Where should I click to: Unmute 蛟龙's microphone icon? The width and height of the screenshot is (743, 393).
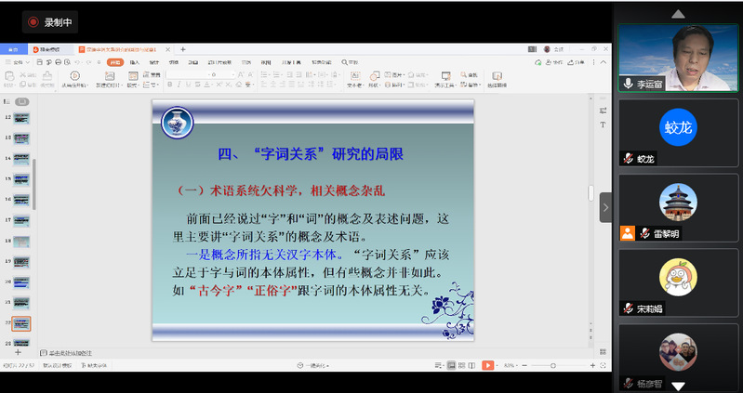(630, 159)
